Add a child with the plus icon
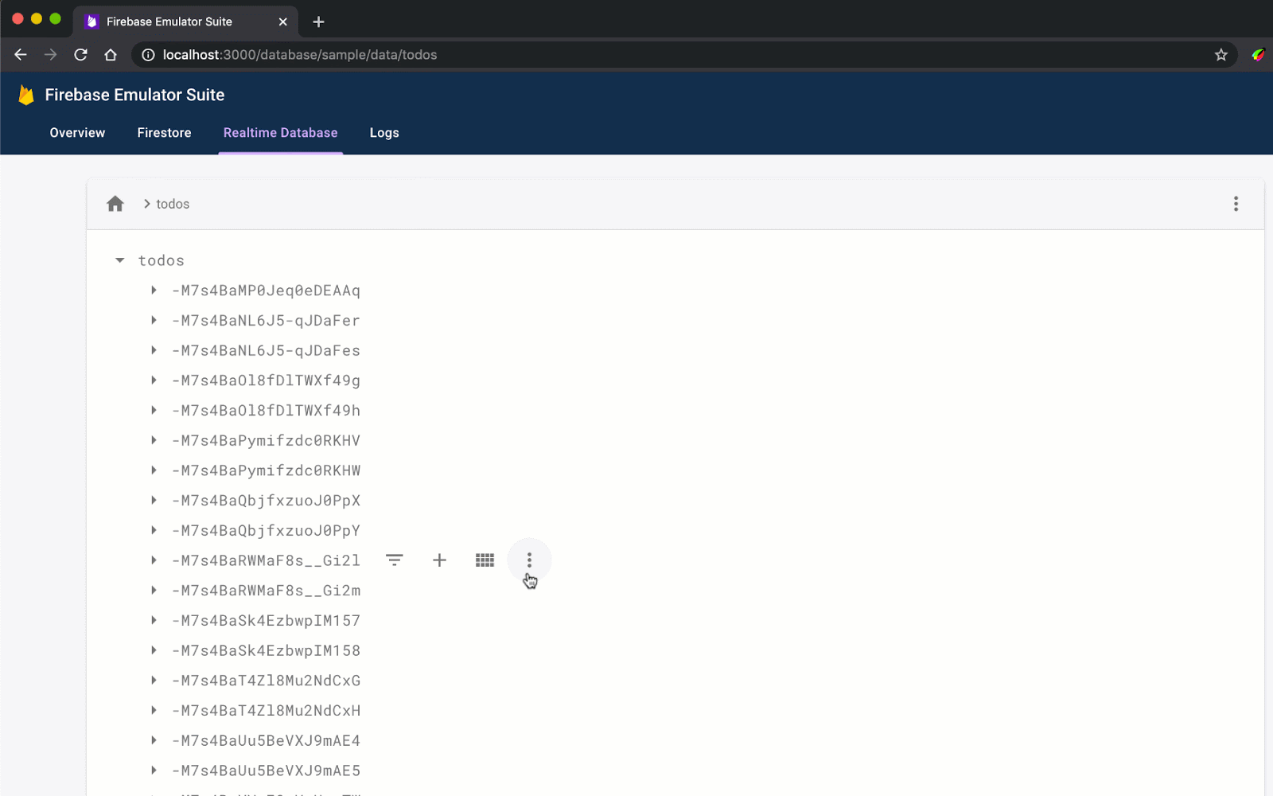Image resolution: width=1273 pixels, height=796 pixels. click(x=439, y=560)
